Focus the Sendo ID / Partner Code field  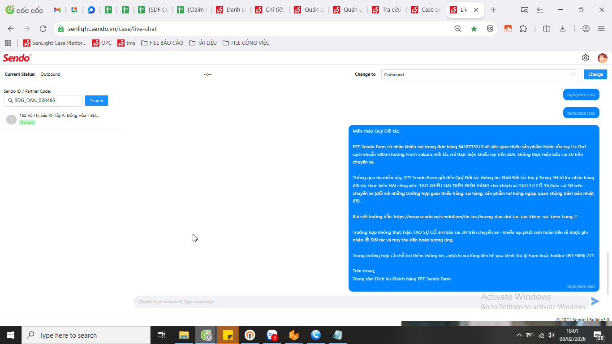[x=43, y=101]
